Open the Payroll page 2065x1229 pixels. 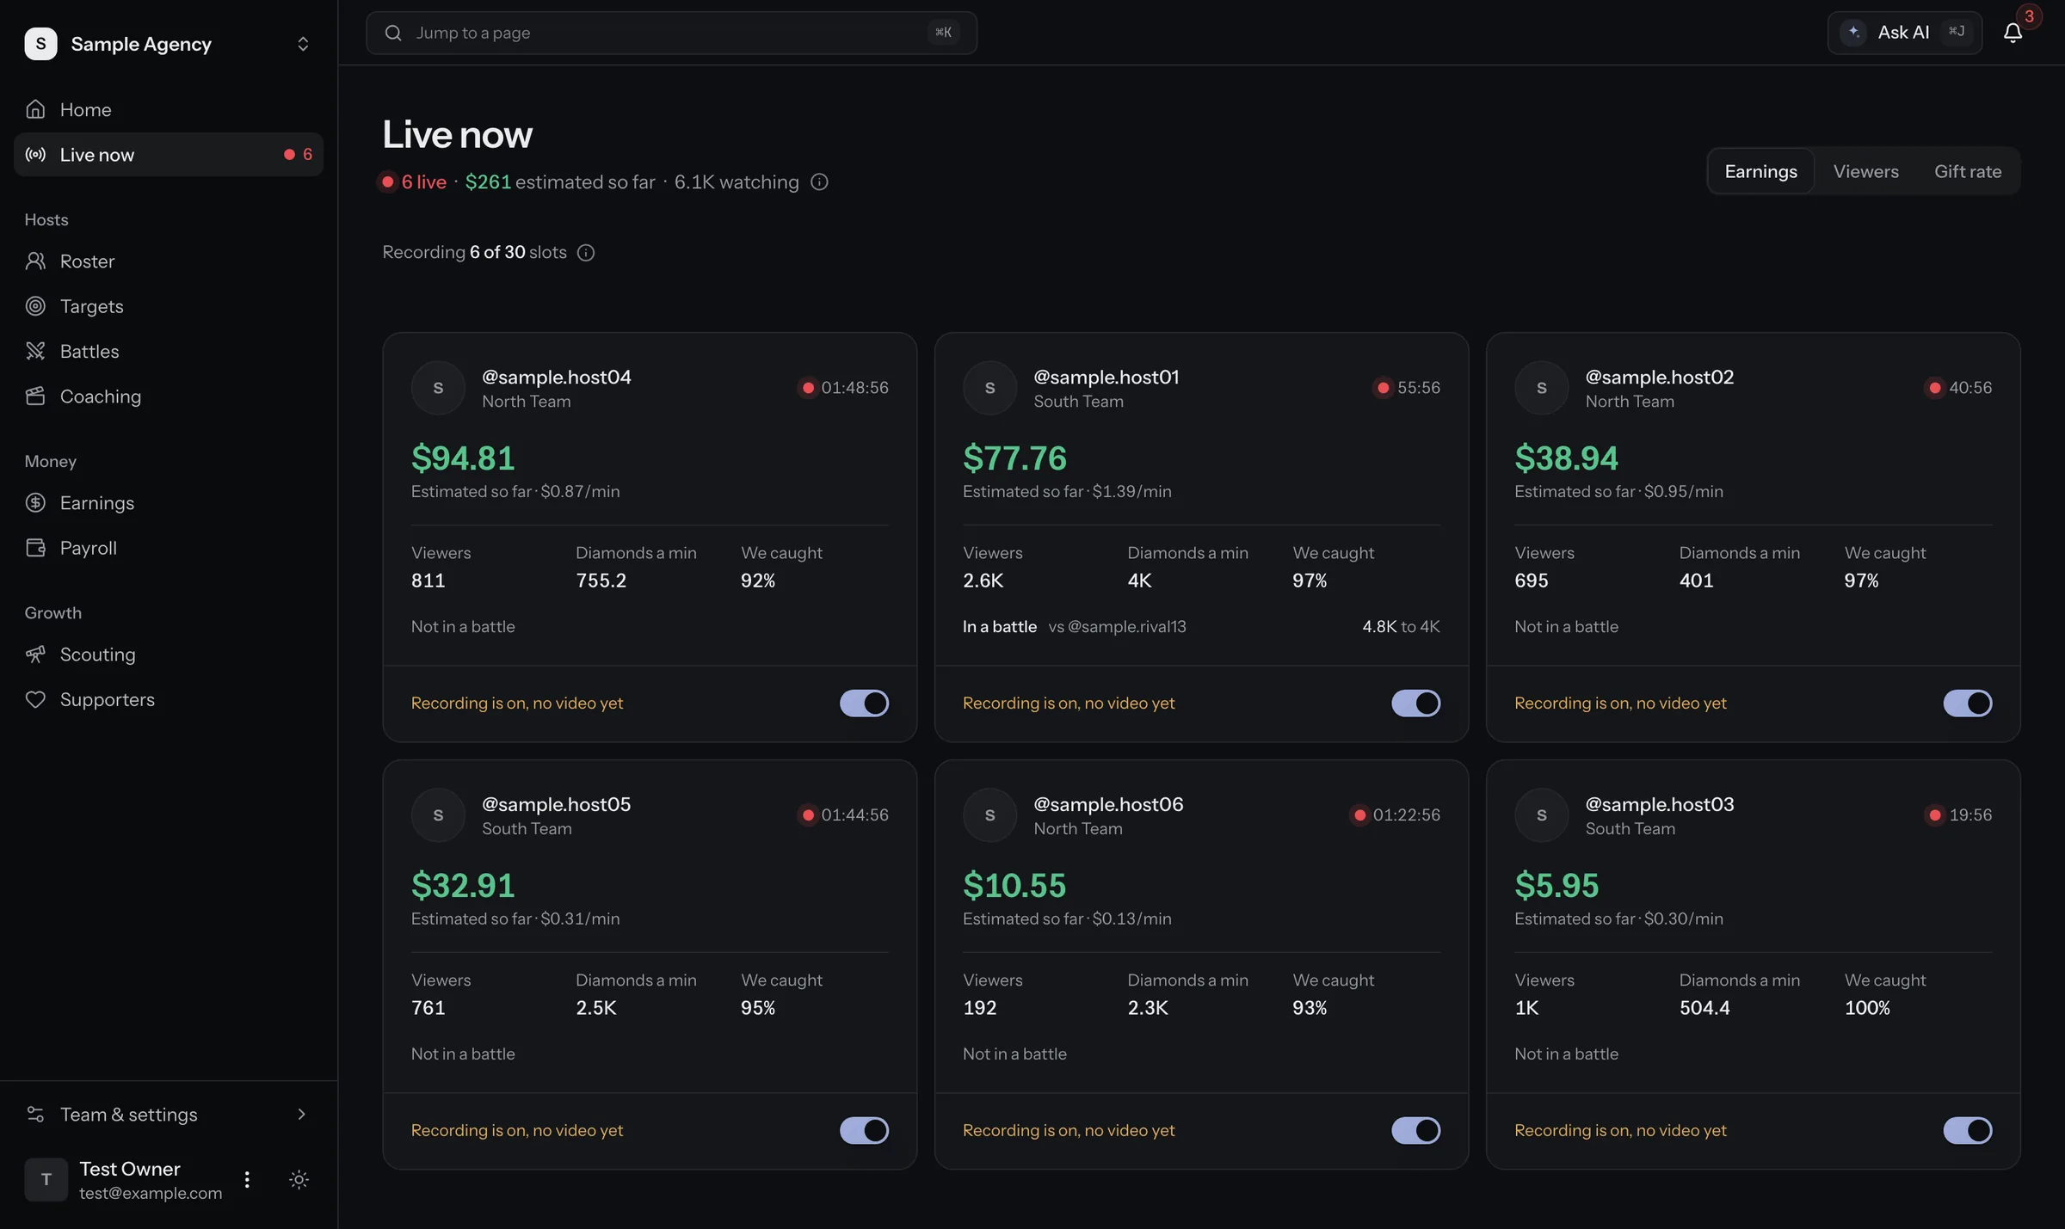click(169, 548)
